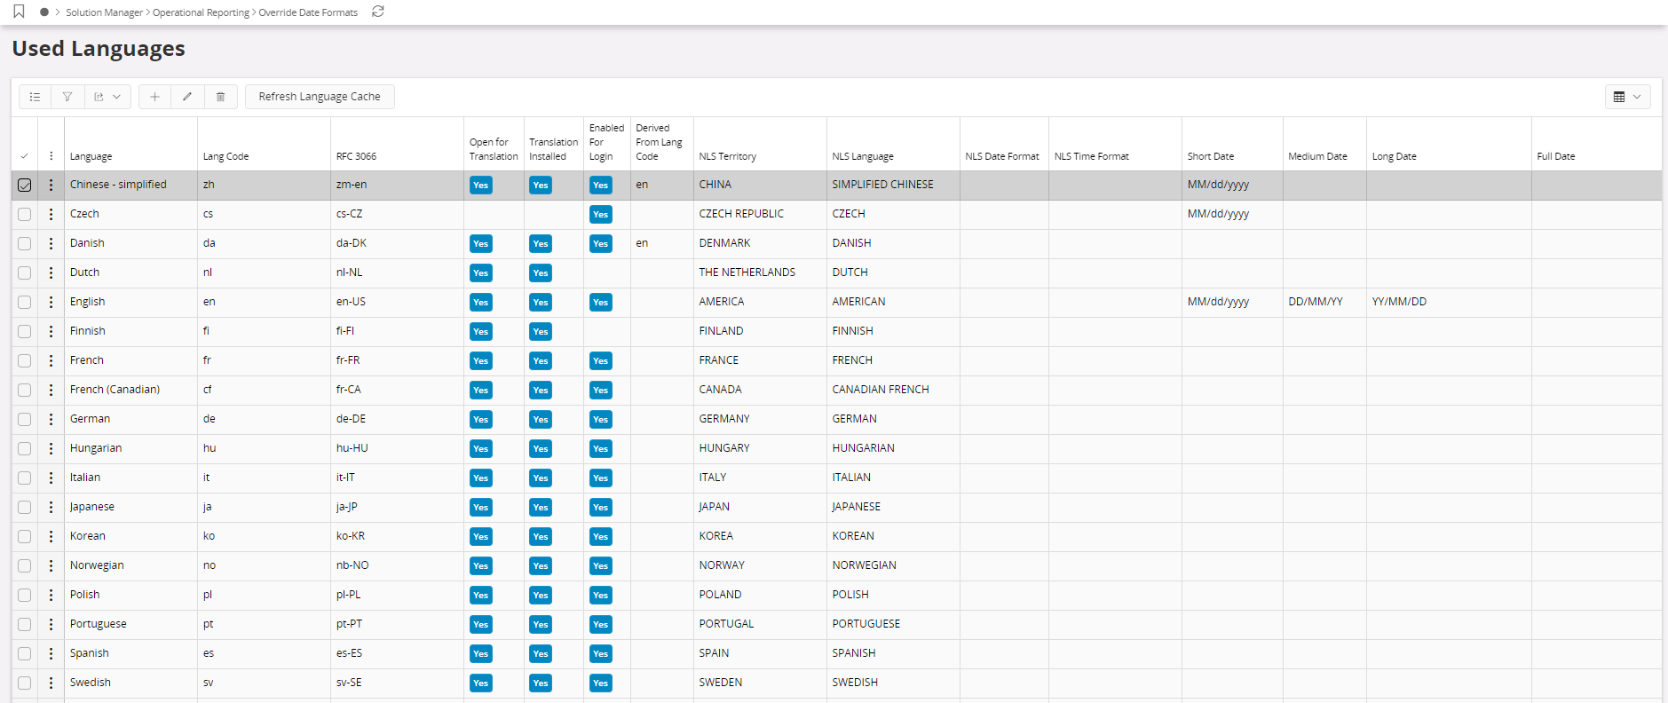The width and height of the screenshot is (1668, 703).
Task: Click the pencil edit icon
Action: pyautogui.click(x=187, y=97)
